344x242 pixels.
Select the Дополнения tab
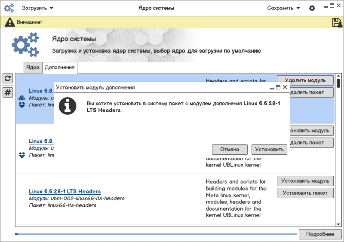(60, 67)
